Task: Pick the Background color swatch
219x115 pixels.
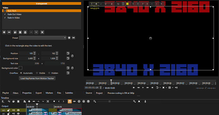Action: 21,68
